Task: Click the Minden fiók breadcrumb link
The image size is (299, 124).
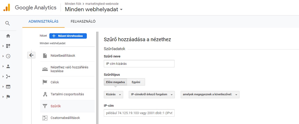Action: (x=73, y=4)
